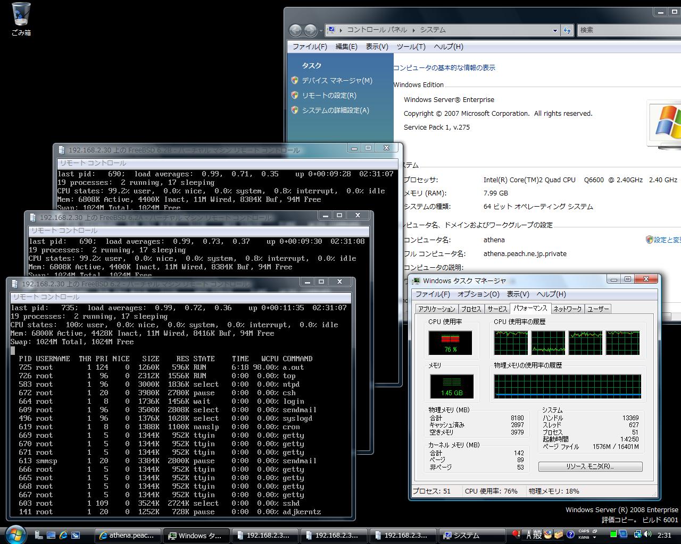Click the IME conversion mode '般' icon

(x=537, y=534)
